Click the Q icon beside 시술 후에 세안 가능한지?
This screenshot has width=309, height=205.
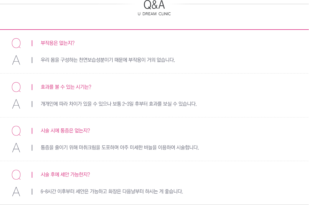[x=16, y=175]
